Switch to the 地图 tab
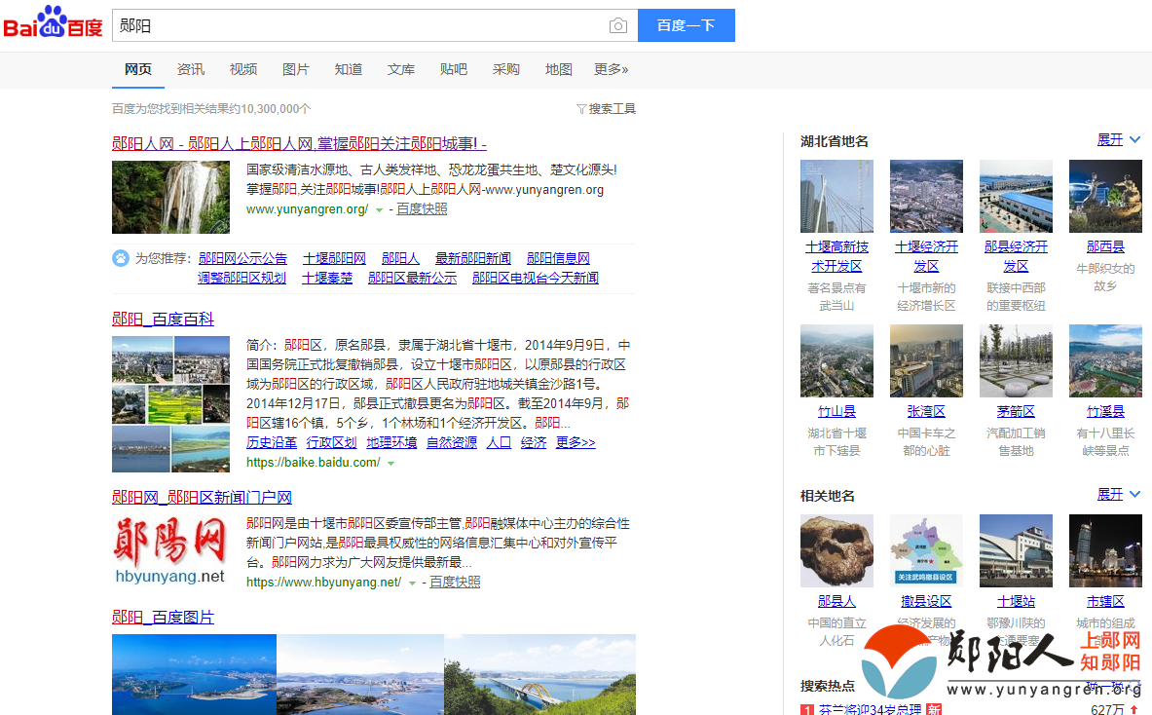Viewport: 1152px width, 715px height. (558, 69)
